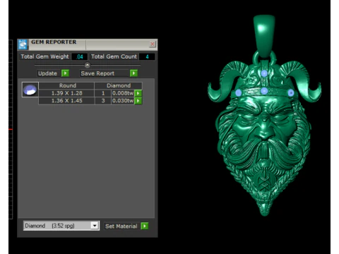Select the round gem thumbnail
The width and height of the screenshot is (339, 254).
[x=30, y=90]
